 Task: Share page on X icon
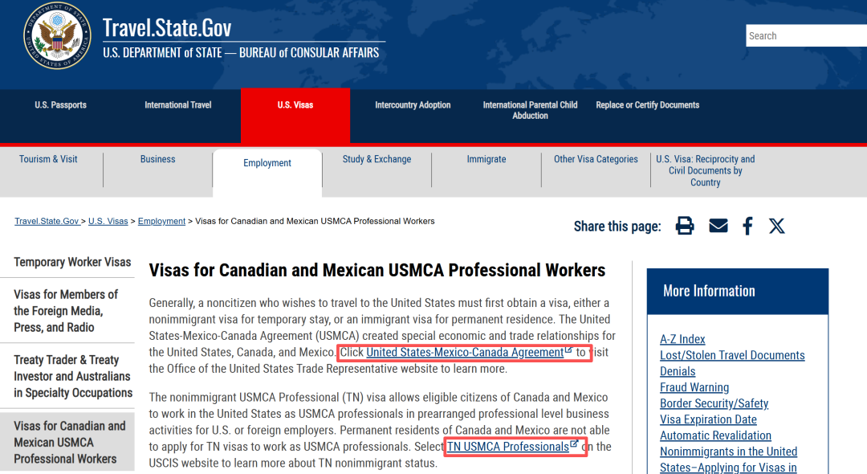point(776,226)
